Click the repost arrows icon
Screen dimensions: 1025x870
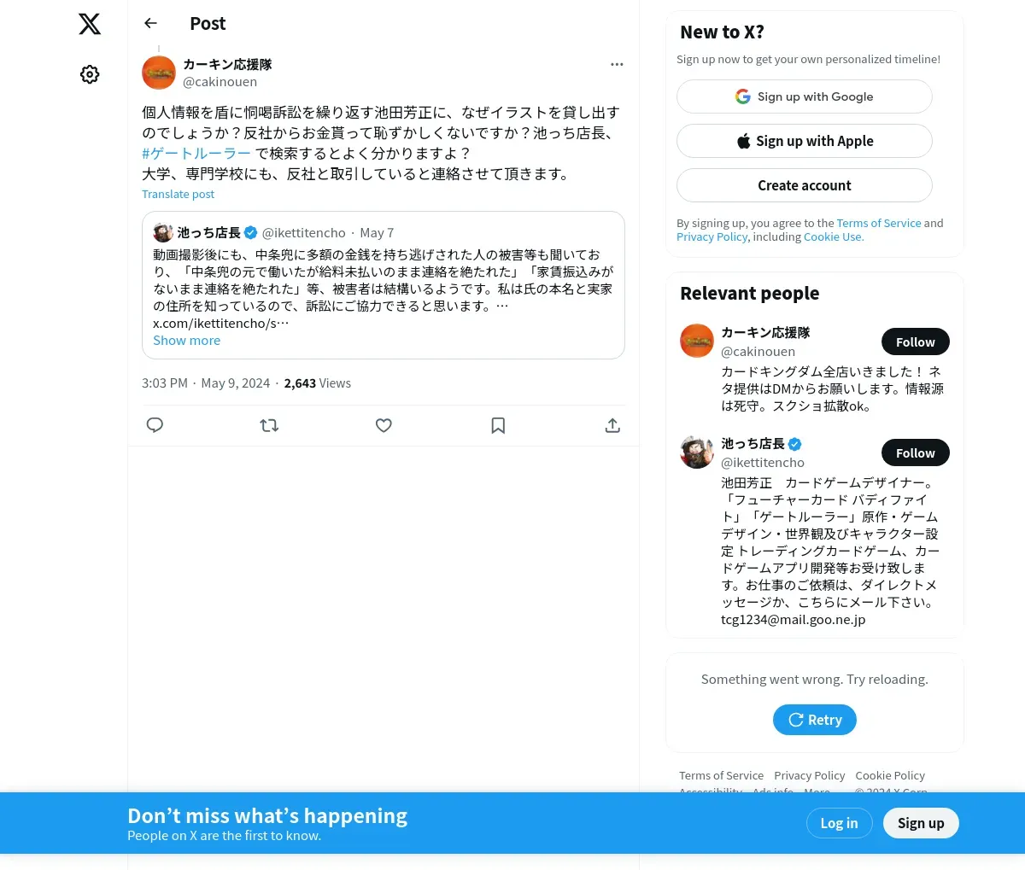(x=269, y=425)
